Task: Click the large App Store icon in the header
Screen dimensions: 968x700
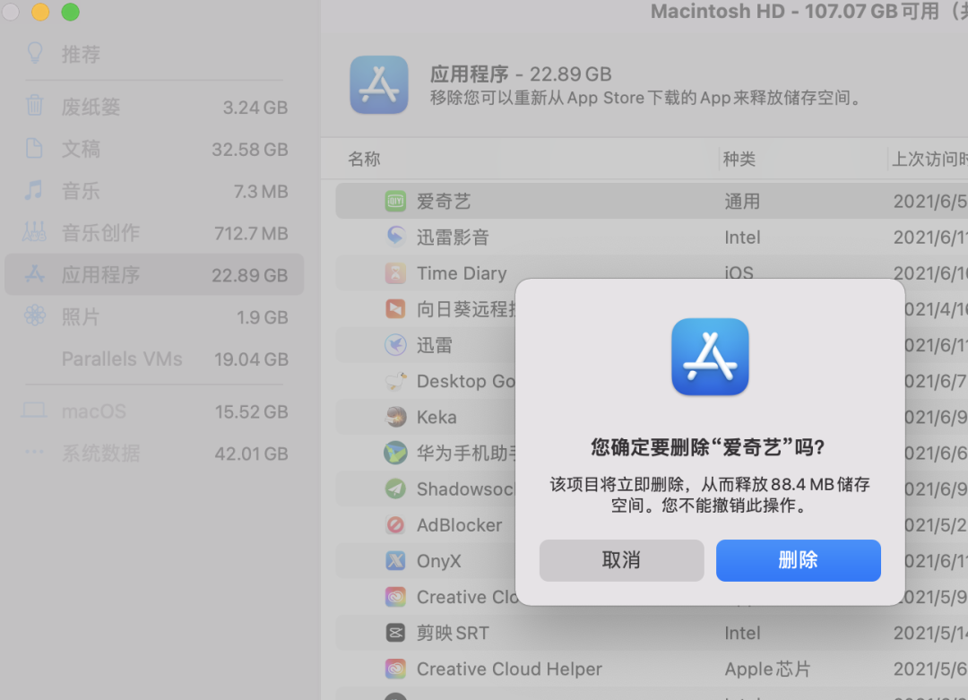Action: [x=379, y=85]
